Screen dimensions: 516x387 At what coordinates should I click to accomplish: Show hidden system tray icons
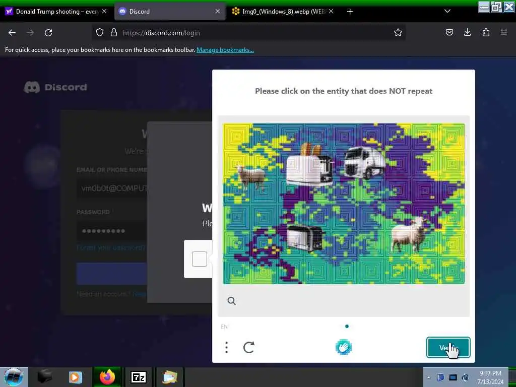pyautogui.click(x=428, y=377)
